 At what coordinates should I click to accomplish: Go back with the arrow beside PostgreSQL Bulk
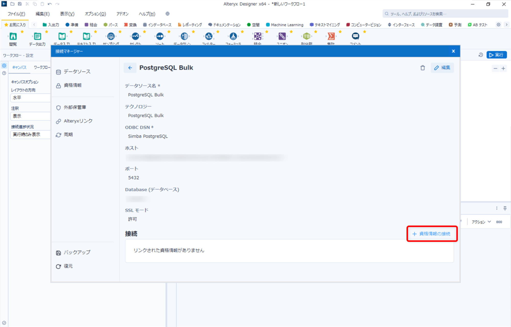(130, 68)
